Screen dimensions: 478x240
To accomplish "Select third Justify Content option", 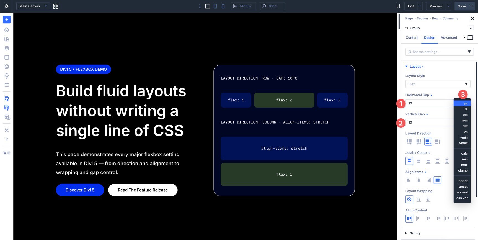I will [x=428, y=161].
